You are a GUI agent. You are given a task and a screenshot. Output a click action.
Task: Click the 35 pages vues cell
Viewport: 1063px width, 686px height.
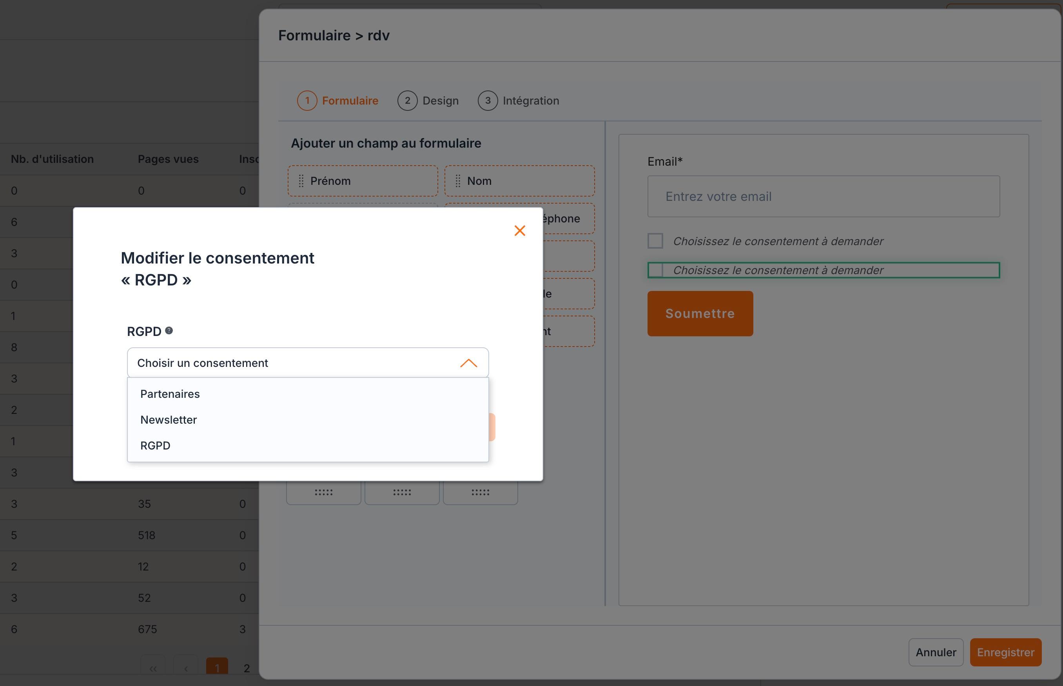[x=145, y=504]
